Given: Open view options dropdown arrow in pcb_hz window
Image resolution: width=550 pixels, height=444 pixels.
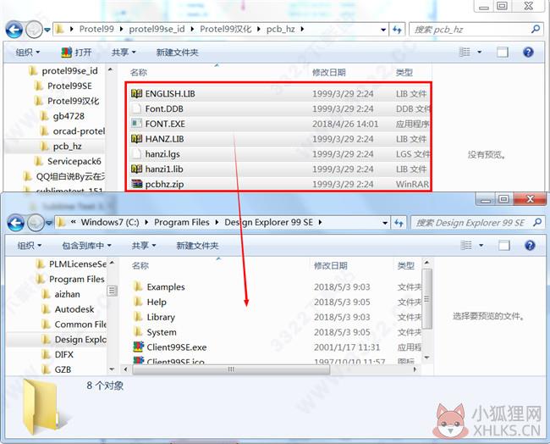Looking at the screenshot, I should [480, 53].
